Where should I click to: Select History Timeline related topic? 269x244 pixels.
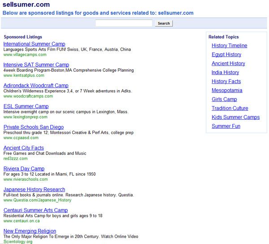point(230,46)
